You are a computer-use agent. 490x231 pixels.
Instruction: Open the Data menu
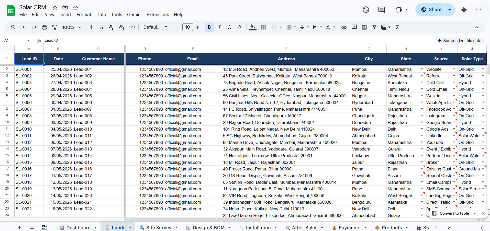click(101, 15)
